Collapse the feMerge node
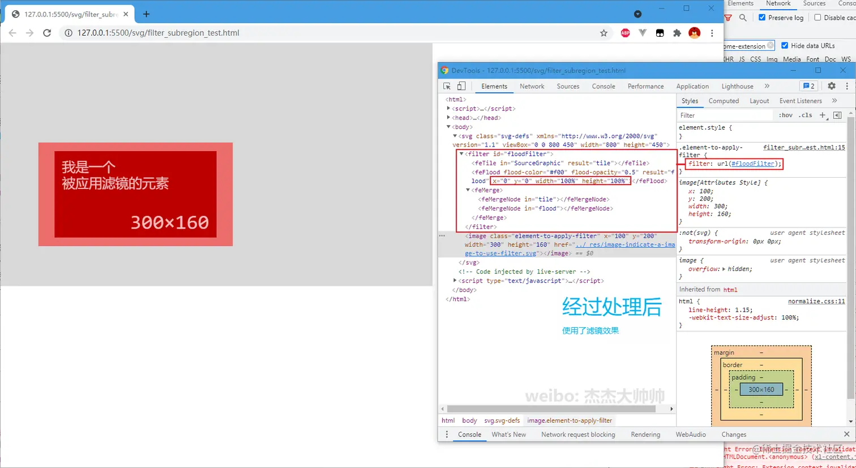The width and height of the screenshot is (856, 468). (x=468, y=190)
